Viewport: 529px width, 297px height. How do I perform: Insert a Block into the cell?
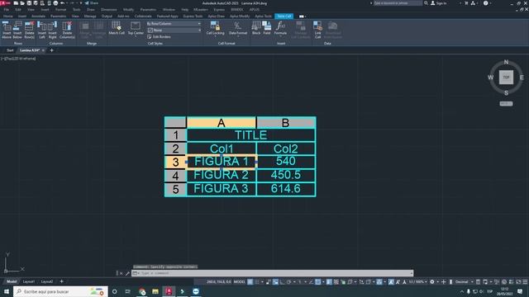point(256,28)
